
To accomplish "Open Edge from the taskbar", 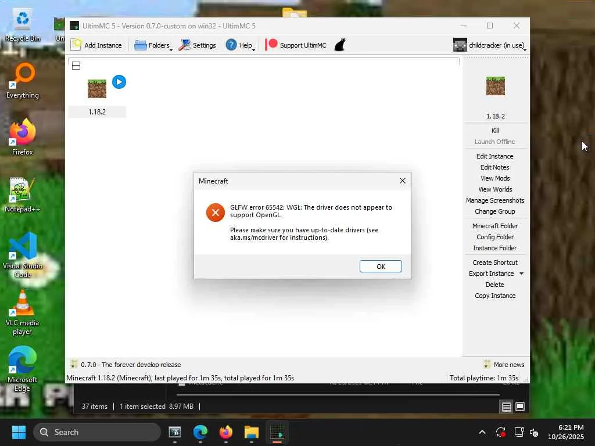I will click(x=200, y=432).
